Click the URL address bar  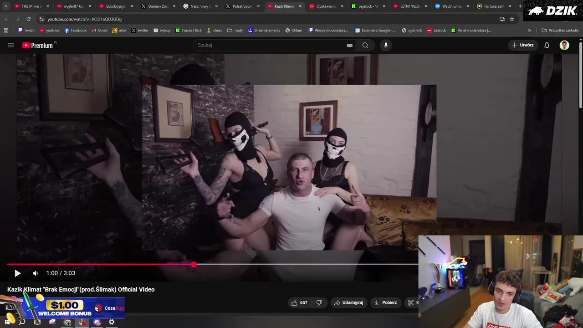269,19
